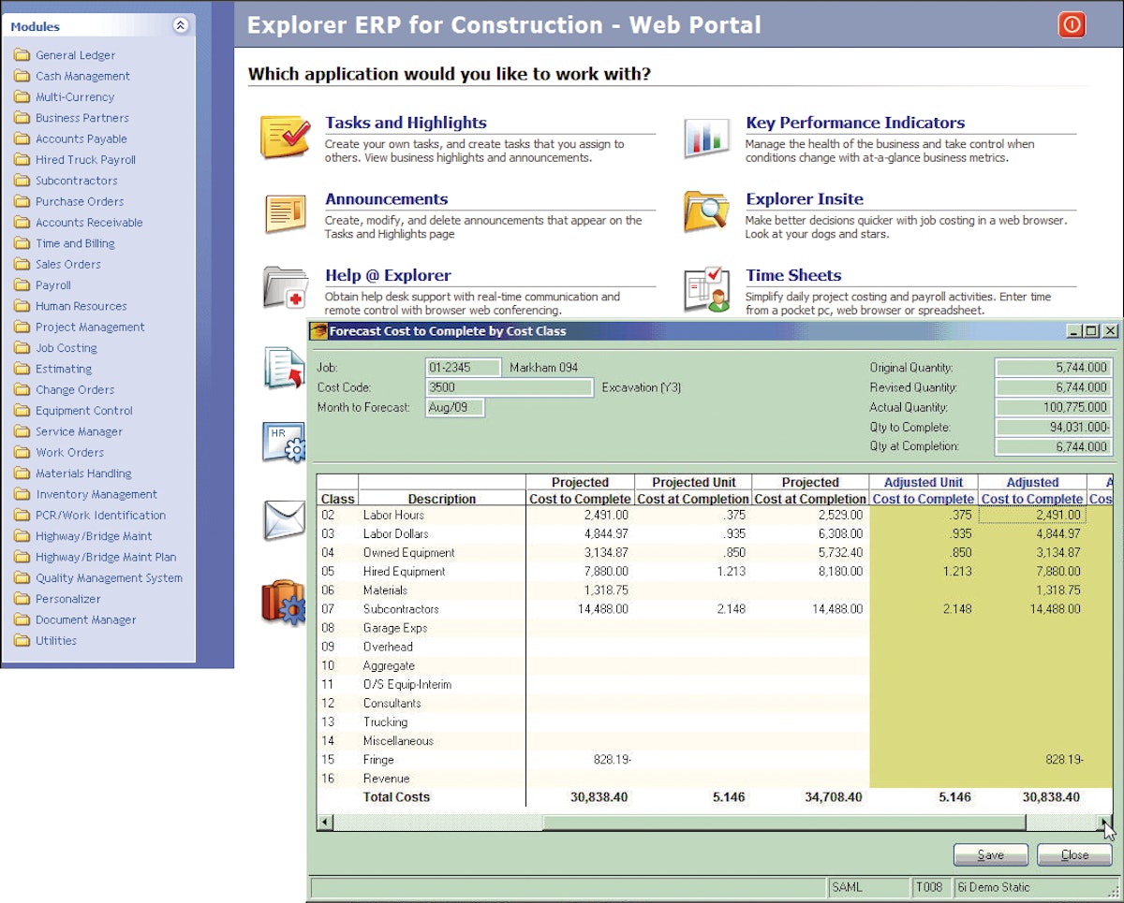
Task: Open Explorer Insite using the folder-magnifier icon
Action: (x=705, y=211)
